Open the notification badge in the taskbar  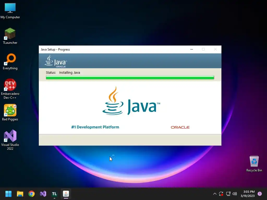[x=260, y=194]
